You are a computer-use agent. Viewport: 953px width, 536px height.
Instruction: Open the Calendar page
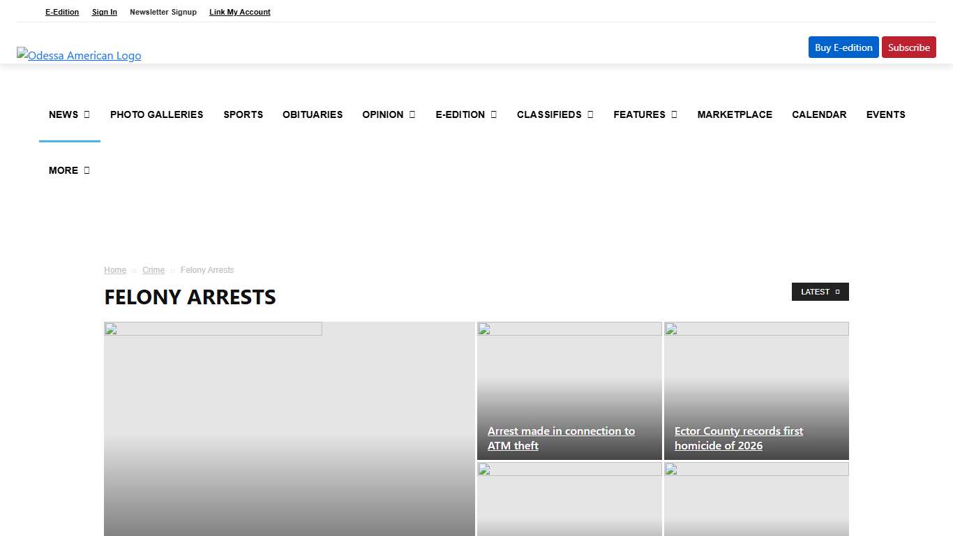click(x=819, y=114)
